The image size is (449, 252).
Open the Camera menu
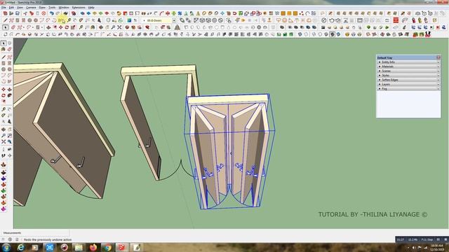[31, 8]
